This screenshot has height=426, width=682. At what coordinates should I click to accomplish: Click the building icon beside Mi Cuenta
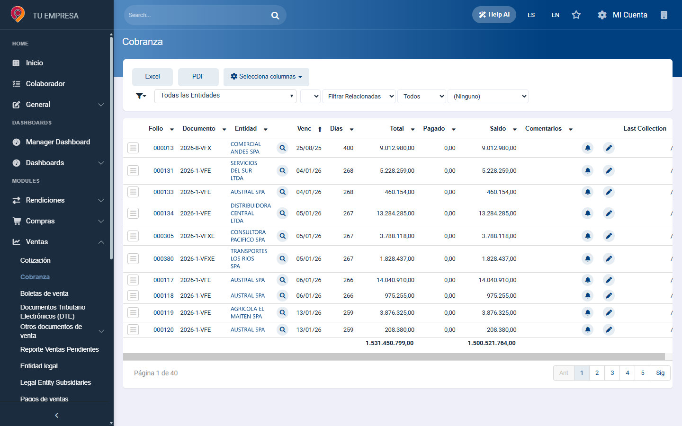pyautogui.click(x=664, y=15)
